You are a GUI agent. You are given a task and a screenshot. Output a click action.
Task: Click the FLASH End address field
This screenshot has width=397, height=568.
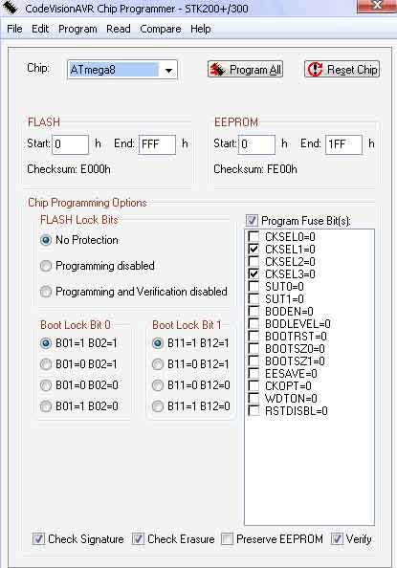[157, 144]
